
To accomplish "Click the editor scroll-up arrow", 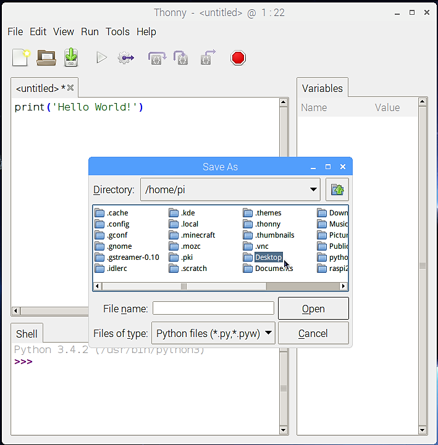I will (283, 102).
